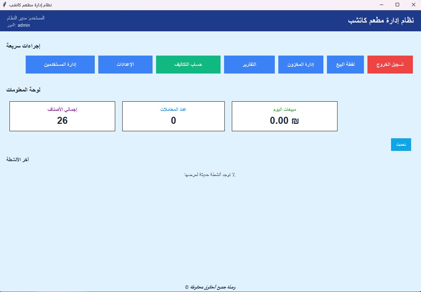This screenshot has height=292, width=421.
Task: Open حساب التكاليف (Cost Calculation) tool
Action: pos(188,64)
